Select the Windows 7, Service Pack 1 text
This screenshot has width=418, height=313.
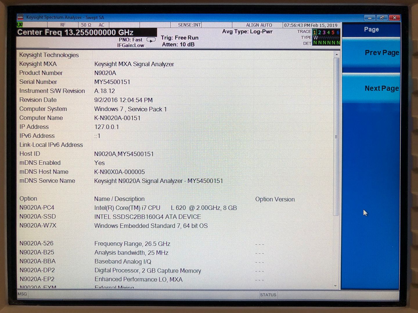point(130,109)
